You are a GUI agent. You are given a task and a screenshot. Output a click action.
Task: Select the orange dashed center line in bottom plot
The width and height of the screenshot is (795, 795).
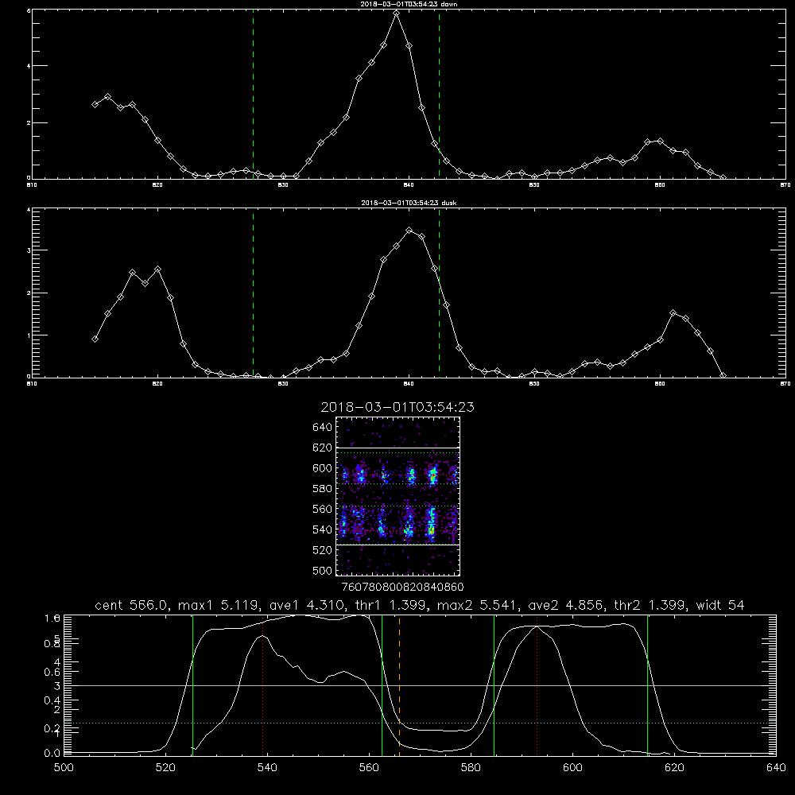pos(400,684)
